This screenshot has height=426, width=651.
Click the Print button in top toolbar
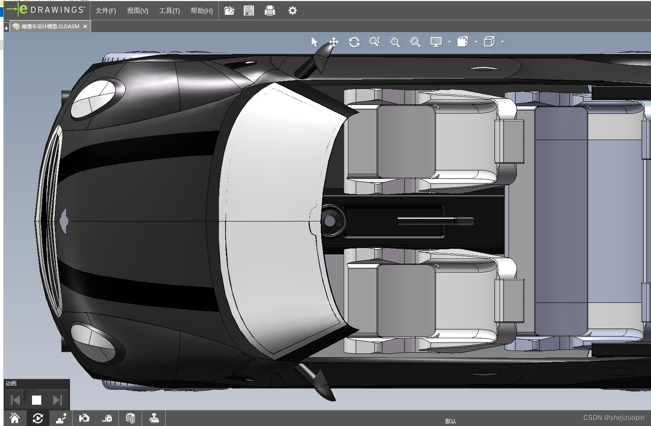(x=270, y=11)
